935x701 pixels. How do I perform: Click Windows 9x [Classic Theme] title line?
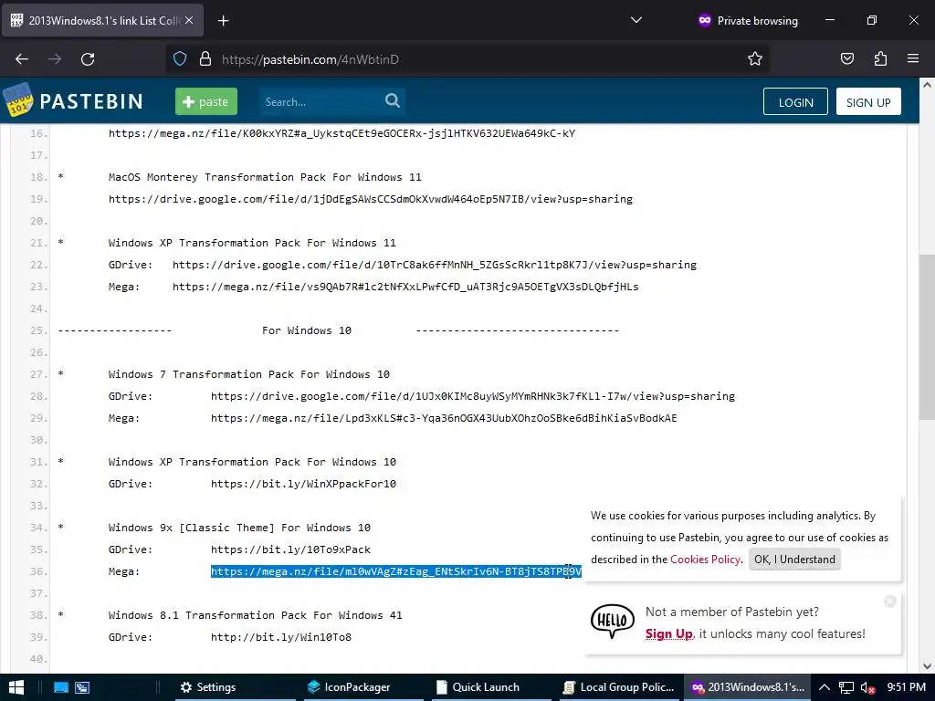(x=239, y=528)
